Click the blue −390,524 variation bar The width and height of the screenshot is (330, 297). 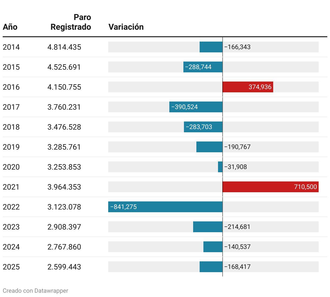196,107
